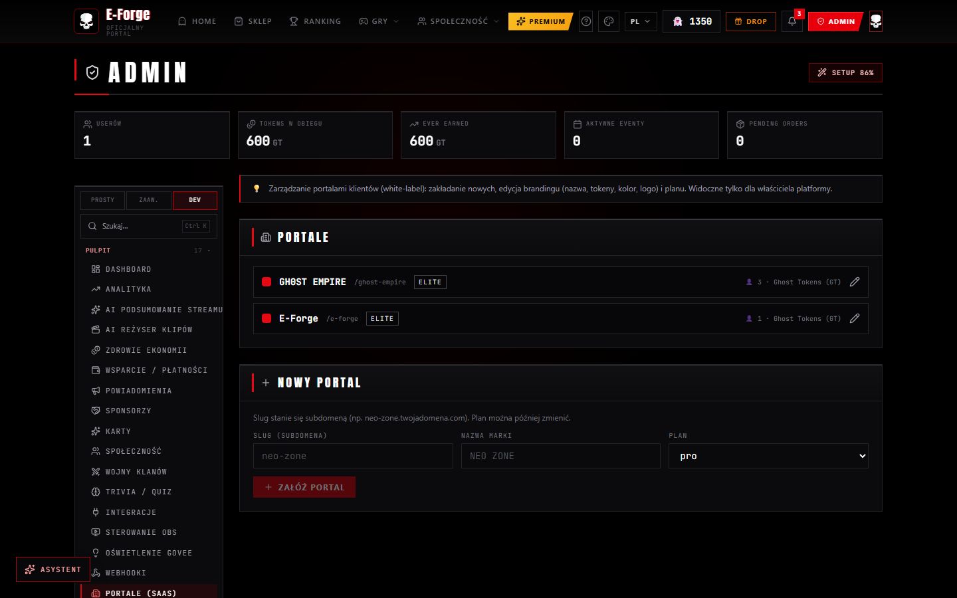957x598 pixels.
Task: Go to HOME in top navigation
Action: click(197, 21)
